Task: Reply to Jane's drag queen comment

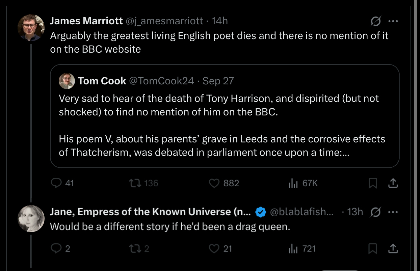Action: point(56,249)
